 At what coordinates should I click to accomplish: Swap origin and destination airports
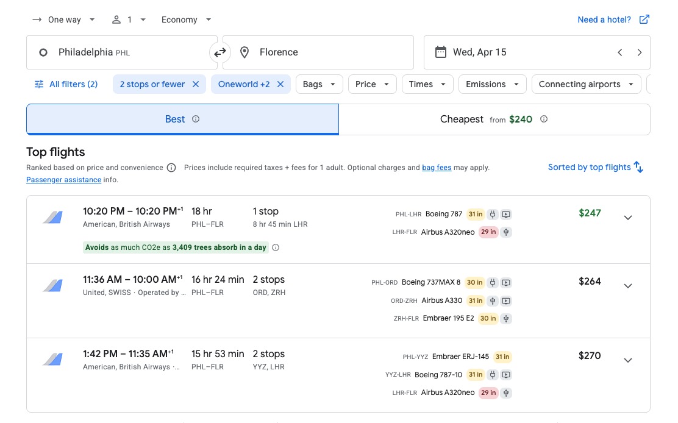pyautogui.click(x=220, y=52)
